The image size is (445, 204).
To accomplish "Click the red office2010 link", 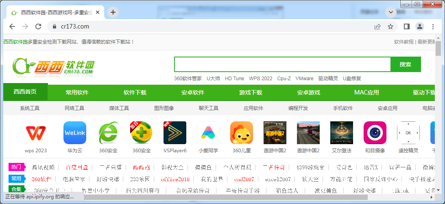I will coord(175,179).
